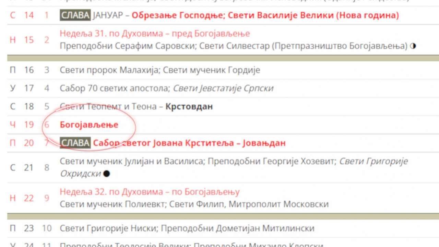Select the bold Крстовдан text

[189, 106]
